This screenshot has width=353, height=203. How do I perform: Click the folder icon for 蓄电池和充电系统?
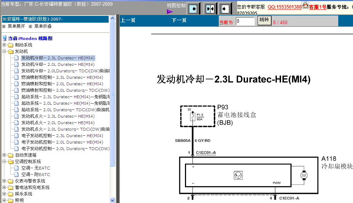click(x=10, y=188)
